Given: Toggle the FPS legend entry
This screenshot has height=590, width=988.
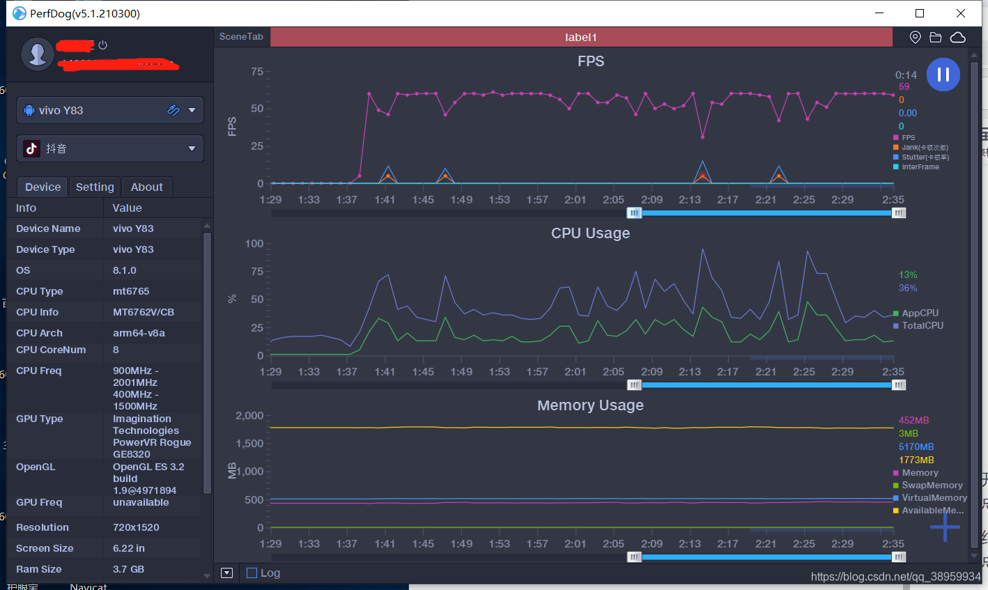Looking at the screenshot, I should pos(904,137).
